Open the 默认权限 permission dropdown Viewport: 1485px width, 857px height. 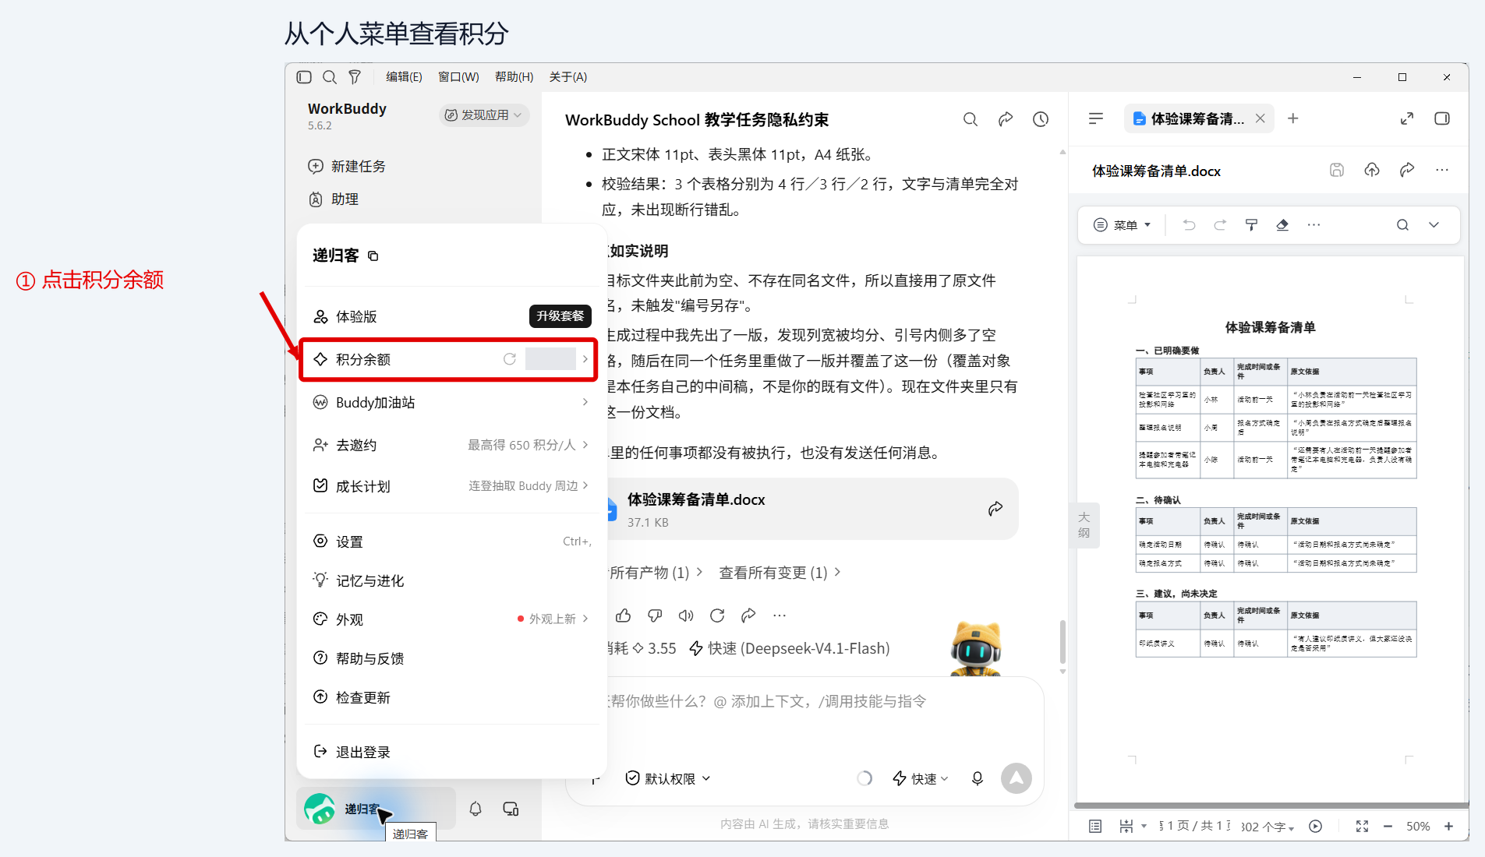point(668,778)
